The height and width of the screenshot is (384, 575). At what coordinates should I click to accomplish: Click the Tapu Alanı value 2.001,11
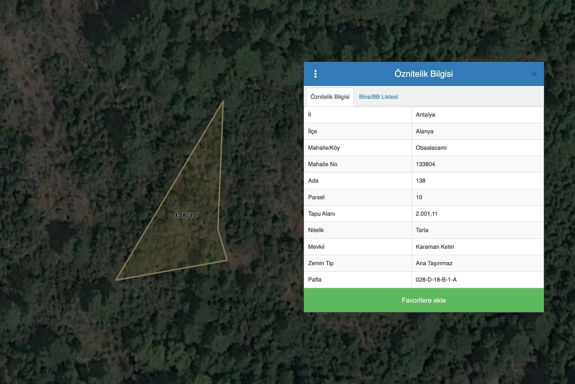[427, 214]
